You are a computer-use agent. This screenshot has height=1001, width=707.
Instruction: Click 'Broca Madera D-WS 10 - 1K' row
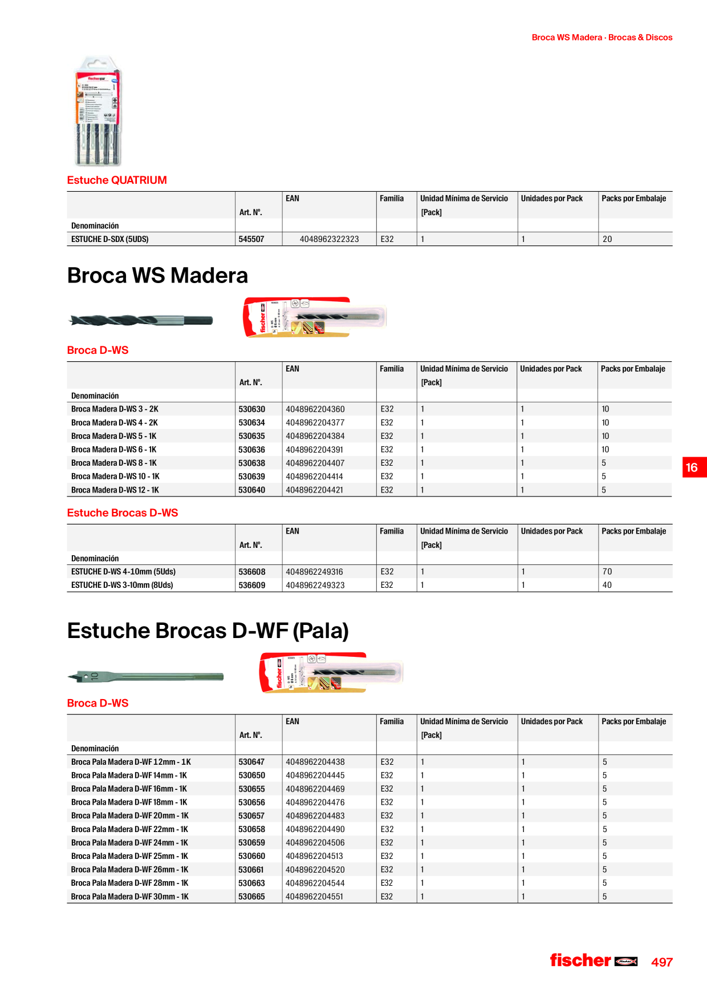(x=369, y=477)
